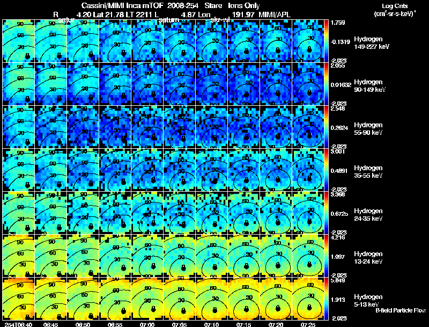Image resolution: width=429 pixels, height=327 pixels.
Task: Click the '1.913' colorbar midpoint value
Action: click(x=338, y=300)
